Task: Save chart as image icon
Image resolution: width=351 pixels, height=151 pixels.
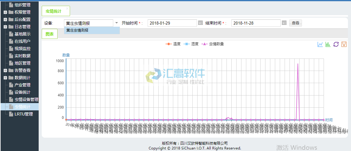Action: [344, 45]
